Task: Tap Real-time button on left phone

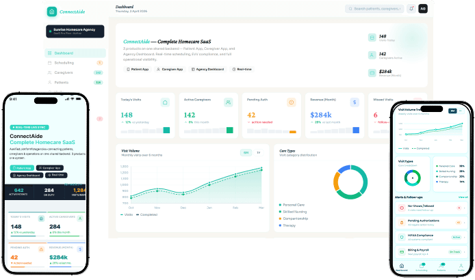Action: [56, 175]
